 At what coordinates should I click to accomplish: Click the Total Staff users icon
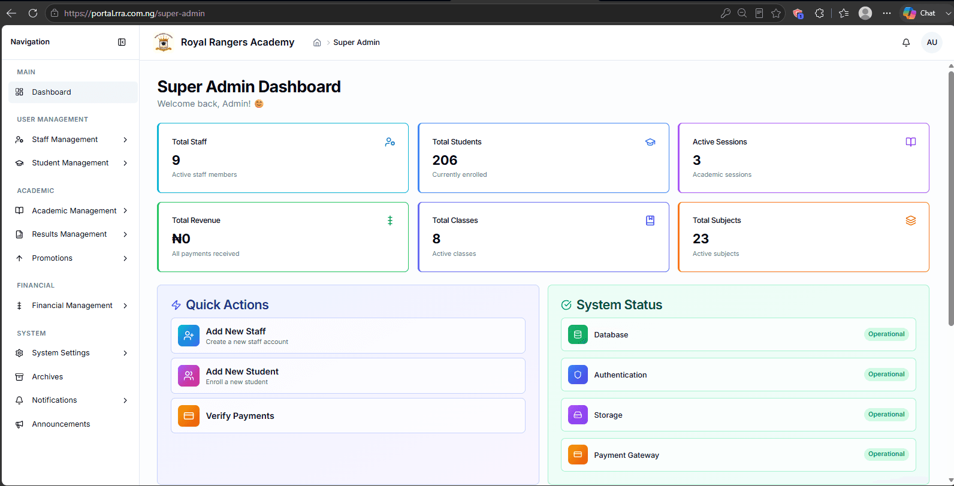click(390, 142)
